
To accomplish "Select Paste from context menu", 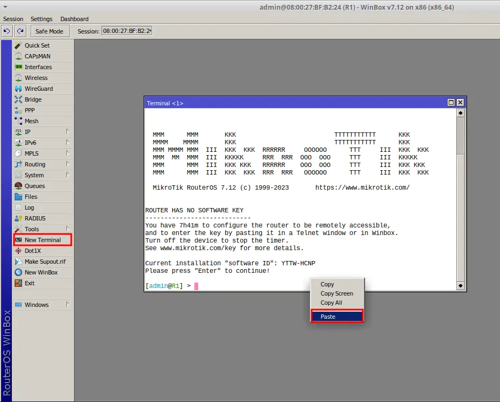I will coord(337,317).
